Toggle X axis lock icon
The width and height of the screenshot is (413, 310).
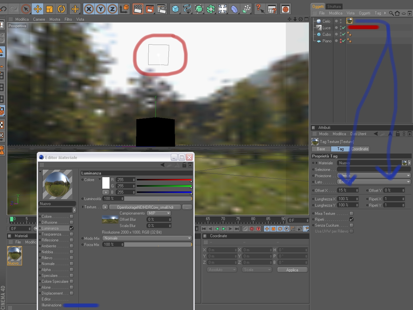88,9
